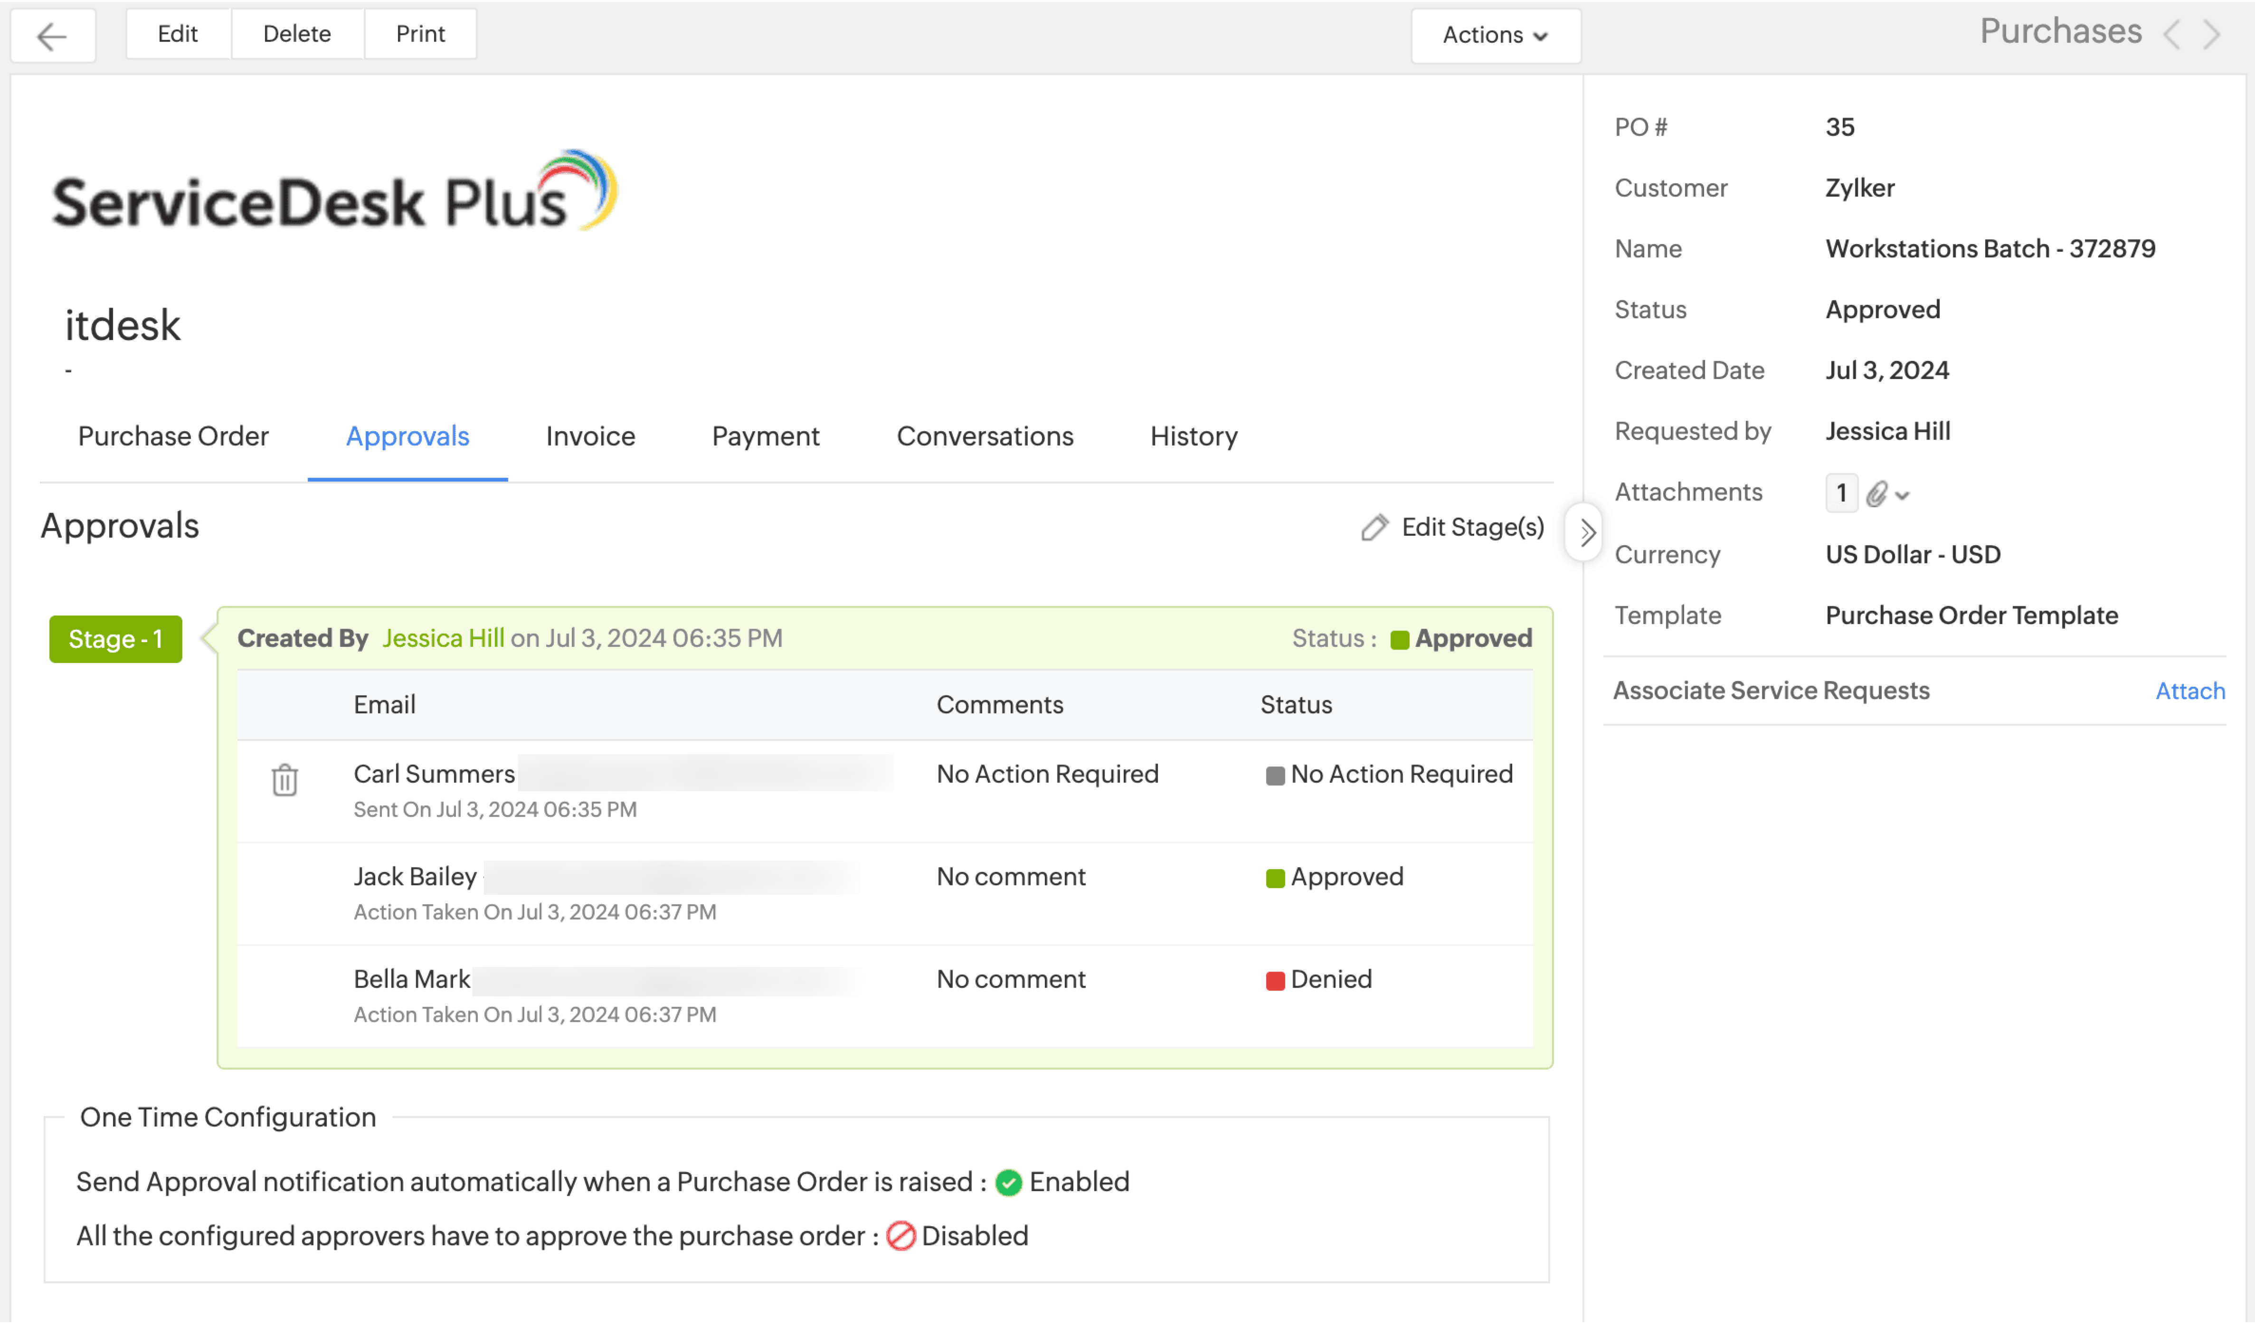Screen dimensions: 2255x1326
Task: Click the attachments count badge
Action: point(1841,494)
